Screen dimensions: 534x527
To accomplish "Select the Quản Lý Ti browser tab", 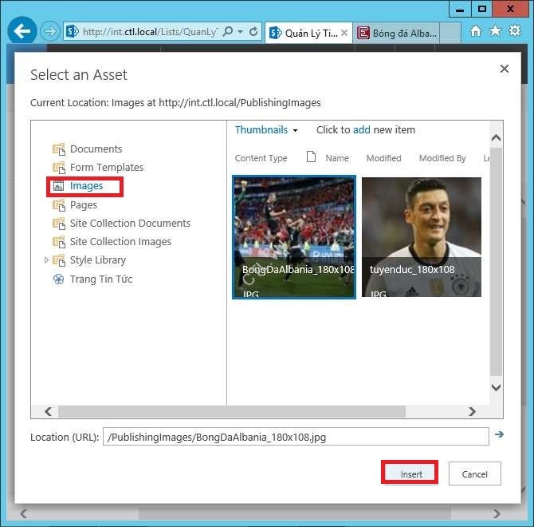I will (x=307, y=33).
